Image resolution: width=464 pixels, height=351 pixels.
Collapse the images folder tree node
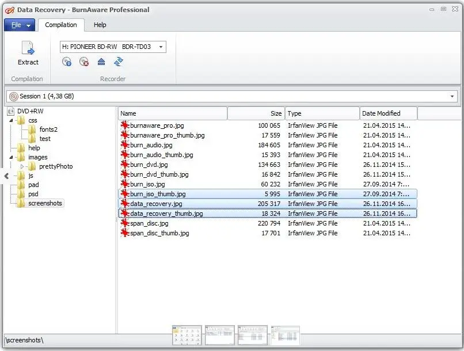[x=12, y=157]
